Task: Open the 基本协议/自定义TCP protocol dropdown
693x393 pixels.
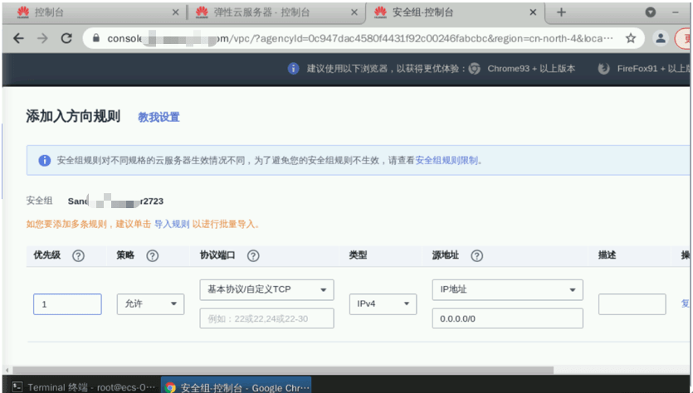Action: 266,289
